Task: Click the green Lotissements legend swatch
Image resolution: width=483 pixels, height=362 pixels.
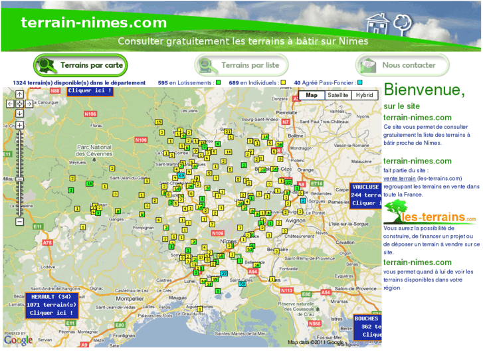Action: 219,82
